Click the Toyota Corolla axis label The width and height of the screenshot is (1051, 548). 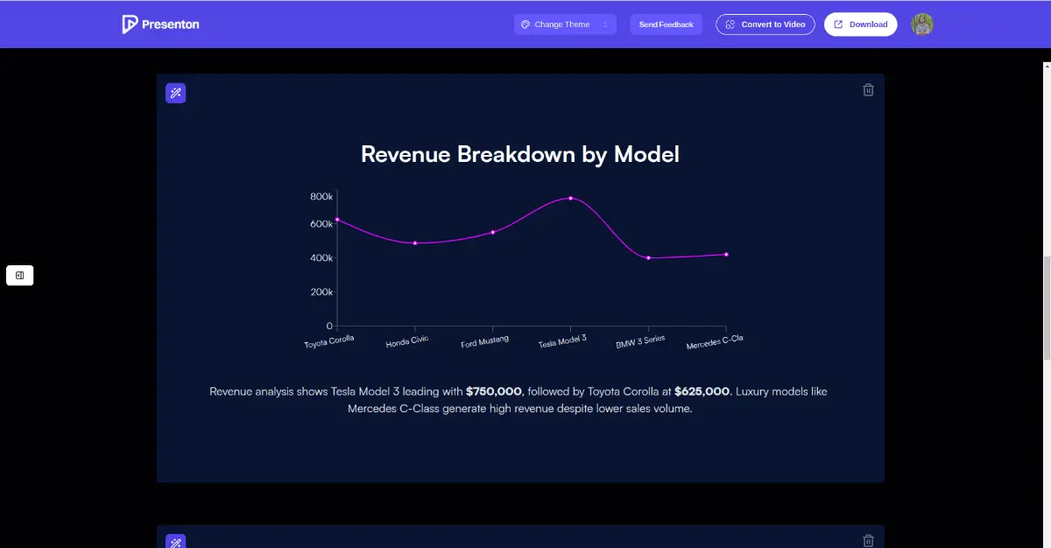pyautogui.click(x=329, y=341)
